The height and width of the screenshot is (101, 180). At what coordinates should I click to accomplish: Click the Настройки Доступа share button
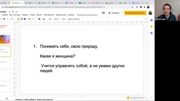[x=135, y=13]
